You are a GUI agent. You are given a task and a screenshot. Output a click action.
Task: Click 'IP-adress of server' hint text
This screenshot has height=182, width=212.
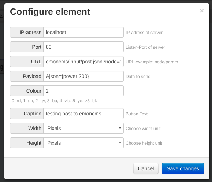point(144,33)
